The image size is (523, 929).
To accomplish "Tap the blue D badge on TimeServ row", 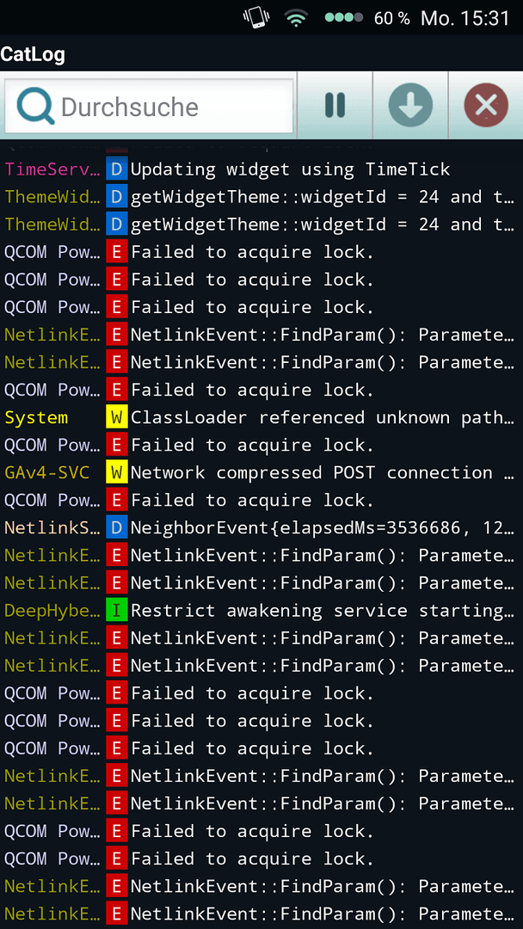I will pos(117,169).
